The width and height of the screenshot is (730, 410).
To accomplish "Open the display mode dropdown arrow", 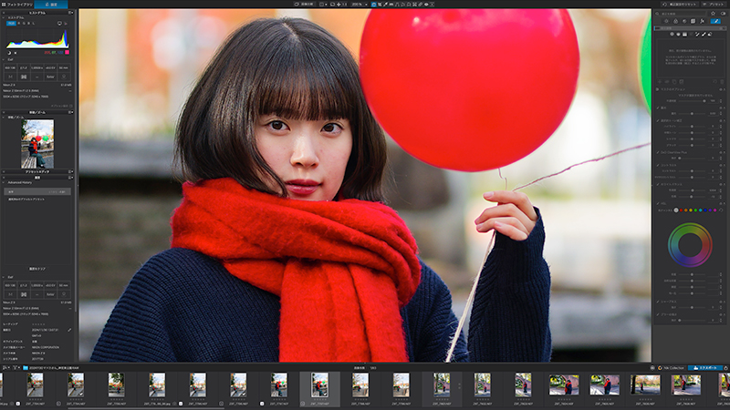I will pos(326,5).
